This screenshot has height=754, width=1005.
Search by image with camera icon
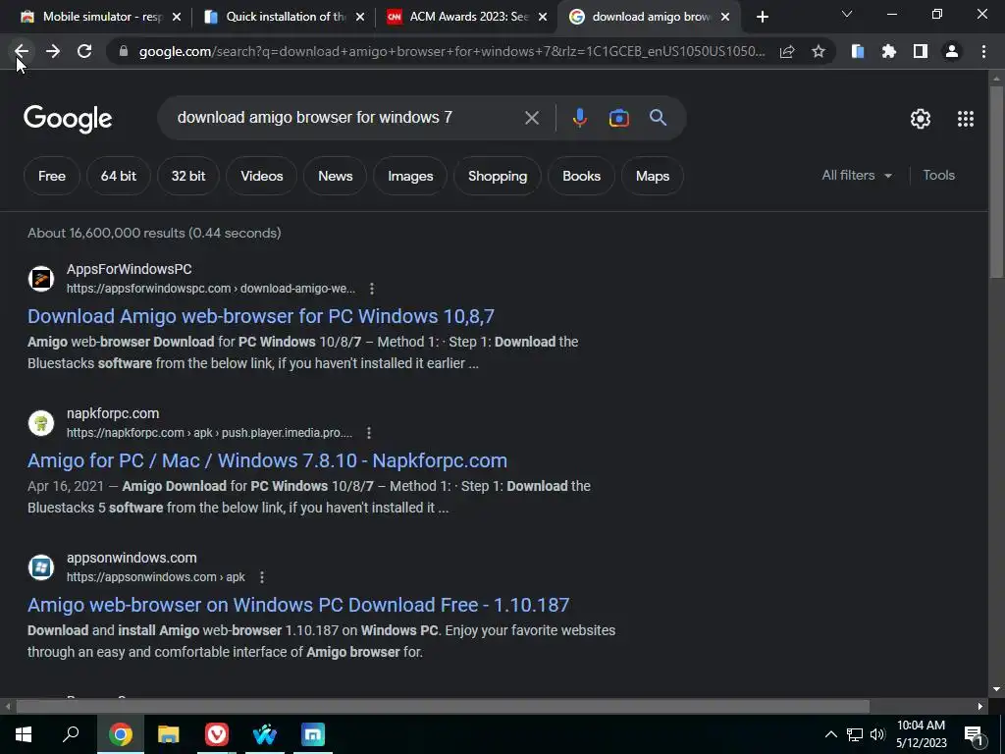pos(618,118)
